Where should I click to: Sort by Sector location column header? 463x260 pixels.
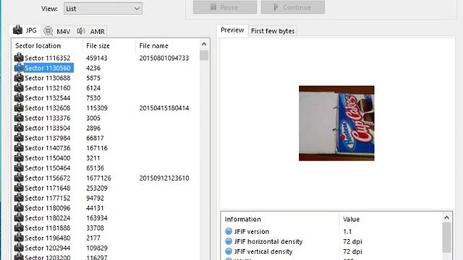click(x=38, y=45)
